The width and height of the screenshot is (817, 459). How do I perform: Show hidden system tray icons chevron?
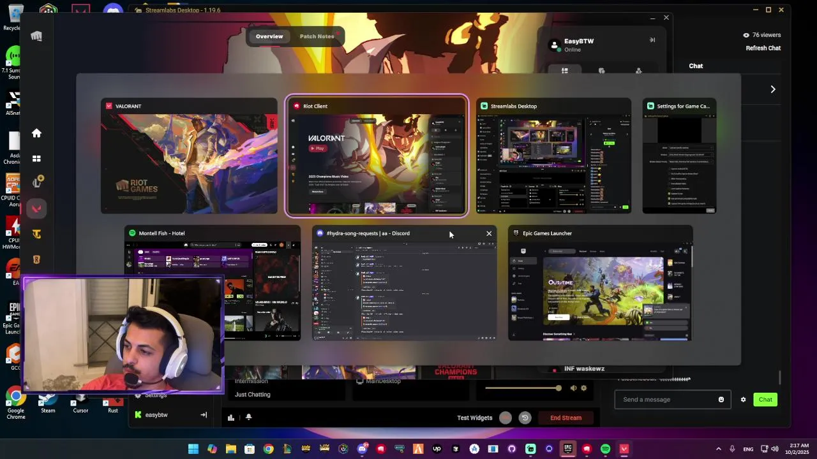pyautogui.click(x=718, y=449)
